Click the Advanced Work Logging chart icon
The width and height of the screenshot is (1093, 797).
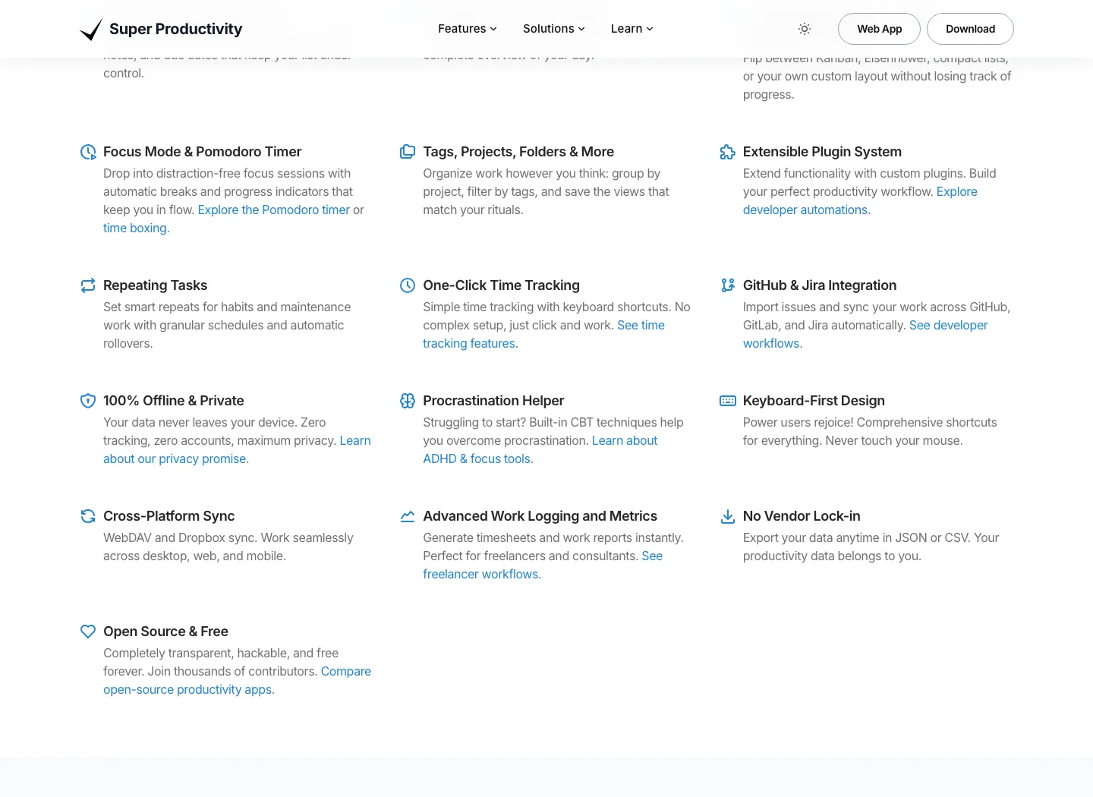(x=408, y=516)
